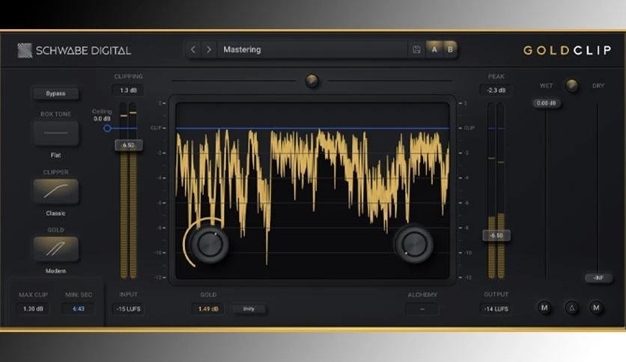
Task: Select the Modern gold shape icon
Action: coord(55,249)
